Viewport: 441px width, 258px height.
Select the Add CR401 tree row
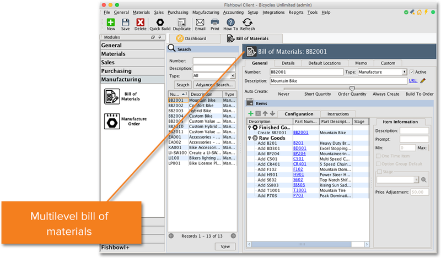coord(308,164)
